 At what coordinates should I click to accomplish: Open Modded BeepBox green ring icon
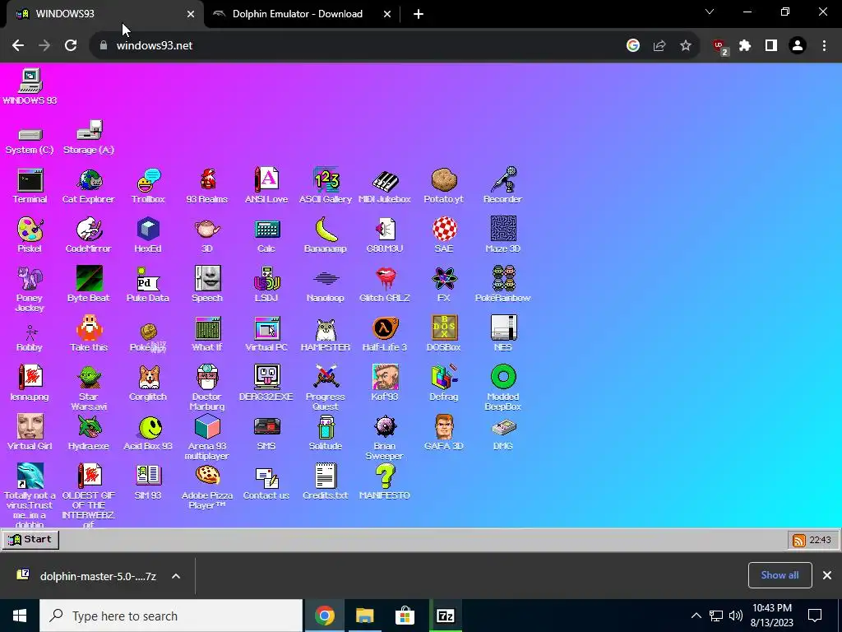pos(503,388)
